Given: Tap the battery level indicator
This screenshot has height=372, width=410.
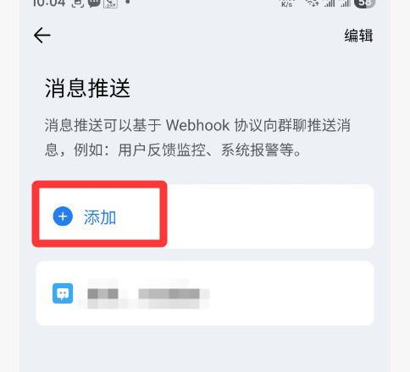Looking at the screenshot, I should point(365,3).
